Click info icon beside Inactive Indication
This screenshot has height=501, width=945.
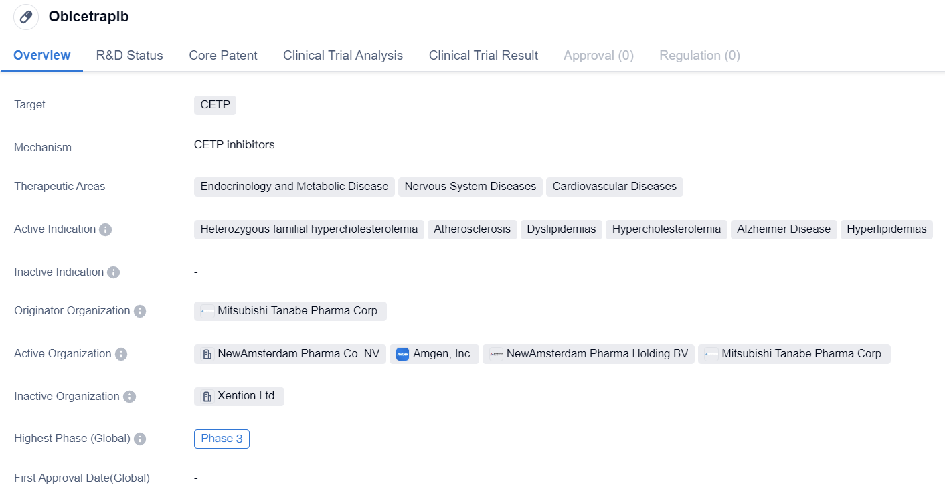point(114,272)
